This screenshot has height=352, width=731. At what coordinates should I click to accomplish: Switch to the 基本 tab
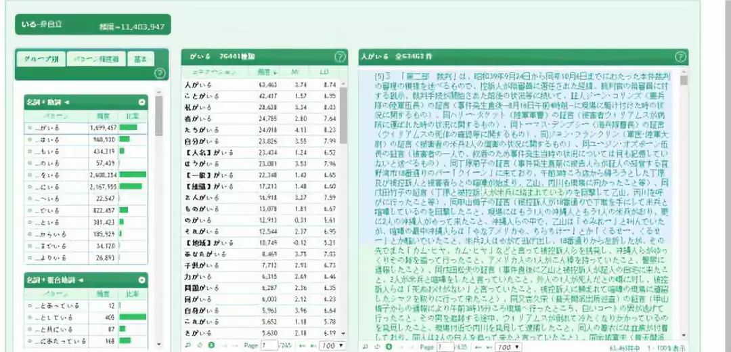pos(140,59)
